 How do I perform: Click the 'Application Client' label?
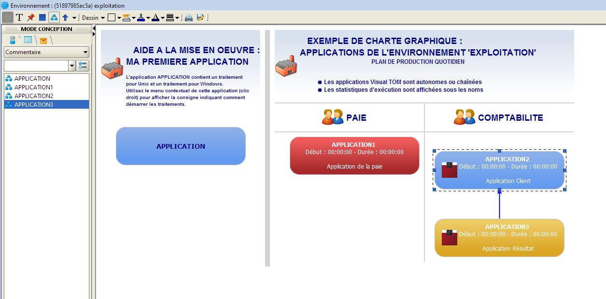tap(508, 181)
